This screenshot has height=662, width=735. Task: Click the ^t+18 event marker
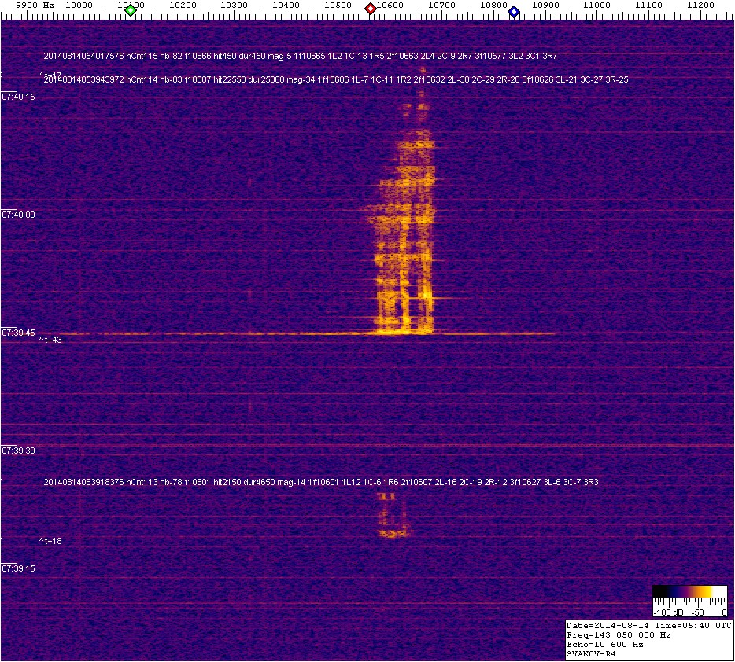click(51, 541)
